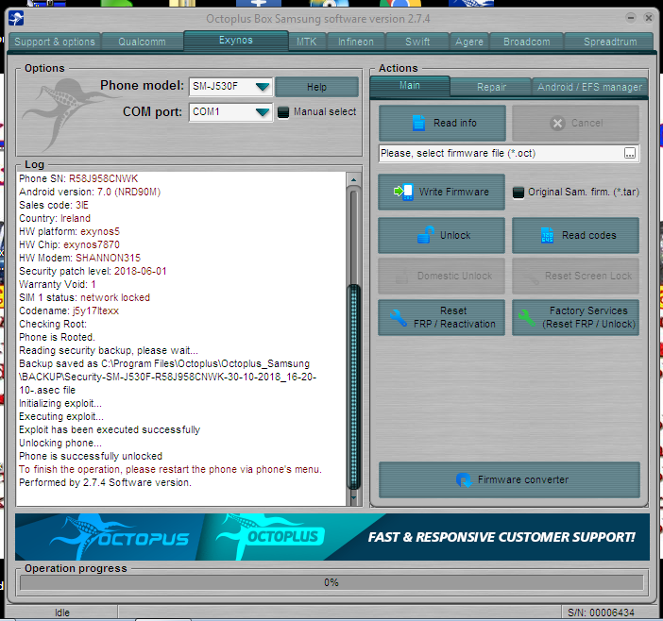Browse for firmware file with ellipsis button

[x=630, y=153]
